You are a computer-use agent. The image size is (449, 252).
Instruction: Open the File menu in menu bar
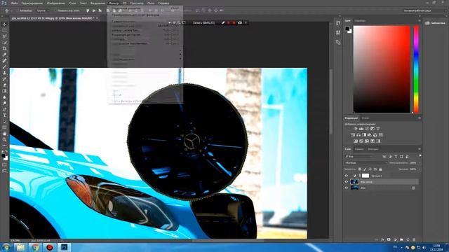coord(14,3)
